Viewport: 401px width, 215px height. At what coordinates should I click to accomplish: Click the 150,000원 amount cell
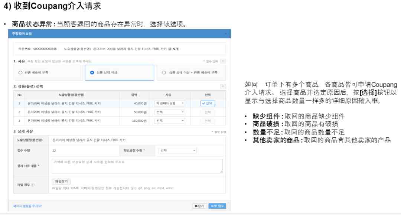tap(139, 120)
